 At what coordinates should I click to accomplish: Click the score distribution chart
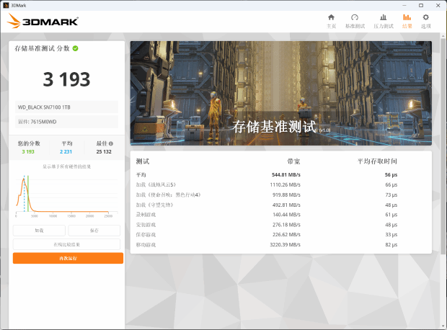(x=66, y=197)
